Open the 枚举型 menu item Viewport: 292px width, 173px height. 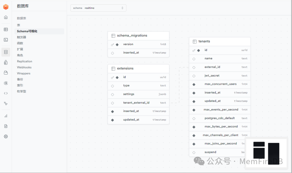[22, 91]
